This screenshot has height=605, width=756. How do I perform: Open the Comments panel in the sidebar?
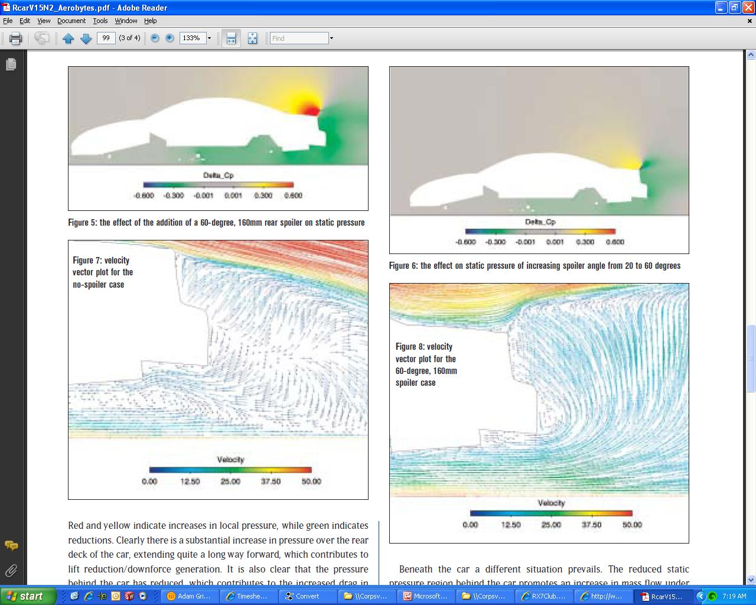click(x=11, y=545)
